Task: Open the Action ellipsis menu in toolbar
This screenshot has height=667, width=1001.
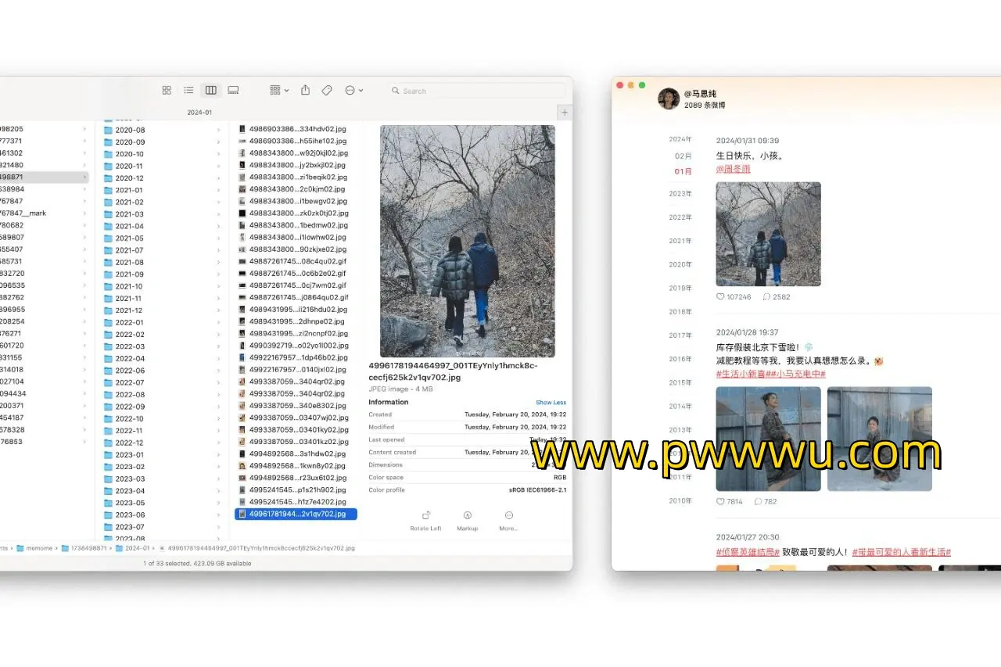Action: pyautogui.click(x=353, y=91)
